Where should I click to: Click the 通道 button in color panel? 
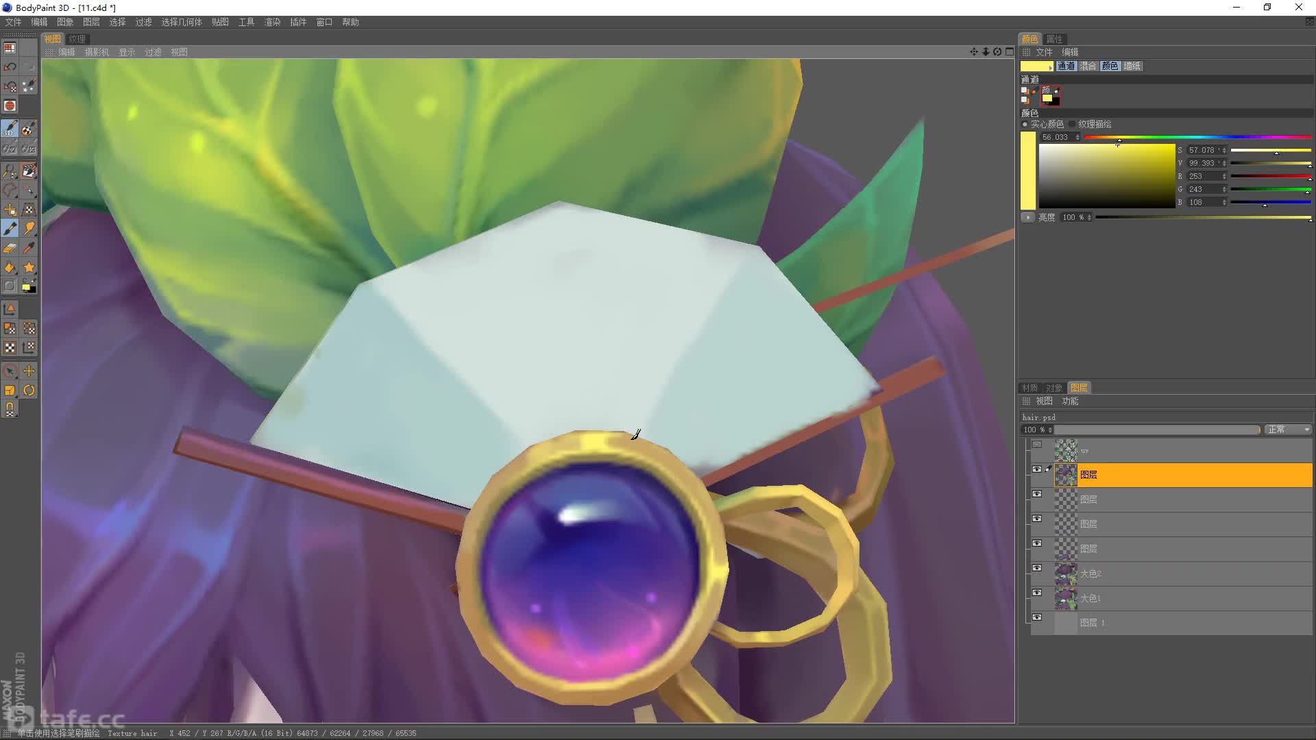[x=1066, y=66]
